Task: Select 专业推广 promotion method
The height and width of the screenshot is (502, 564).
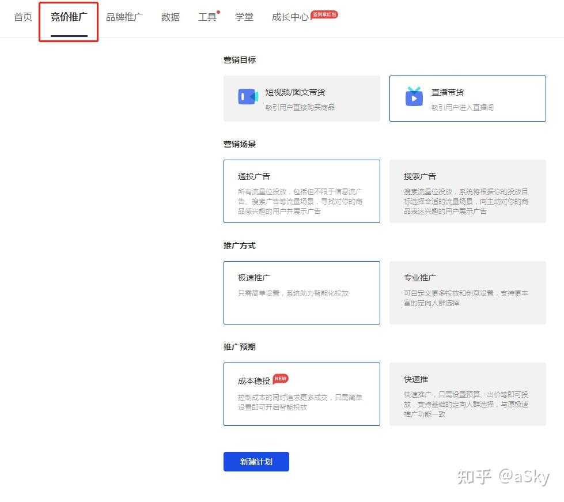Action: 467,292
